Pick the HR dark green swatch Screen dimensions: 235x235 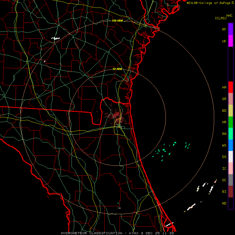(x=231, y=122)
